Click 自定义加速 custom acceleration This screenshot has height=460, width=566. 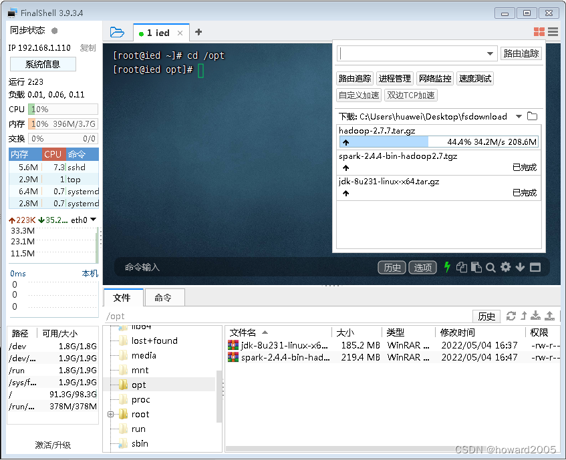coord(359,95)
